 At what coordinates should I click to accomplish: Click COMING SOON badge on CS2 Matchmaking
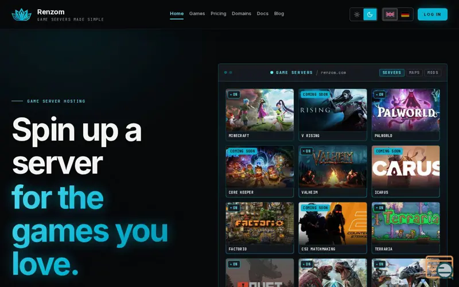(x=315, y=208)
